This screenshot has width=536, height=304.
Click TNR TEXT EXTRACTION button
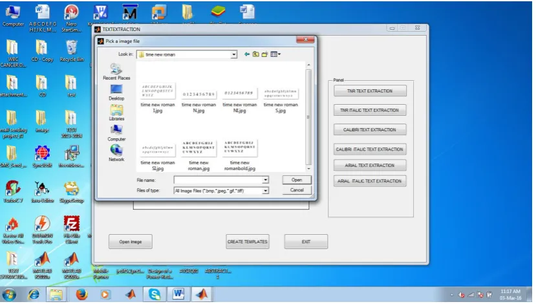tap(370, 91)
